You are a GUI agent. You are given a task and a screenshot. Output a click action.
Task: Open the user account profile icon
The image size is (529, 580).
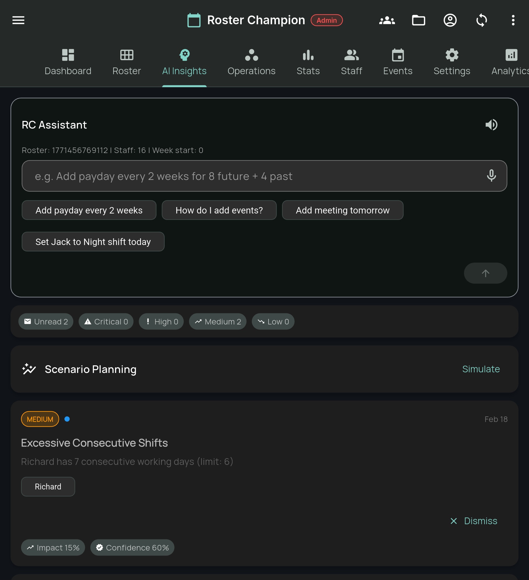tap(450, 20)
